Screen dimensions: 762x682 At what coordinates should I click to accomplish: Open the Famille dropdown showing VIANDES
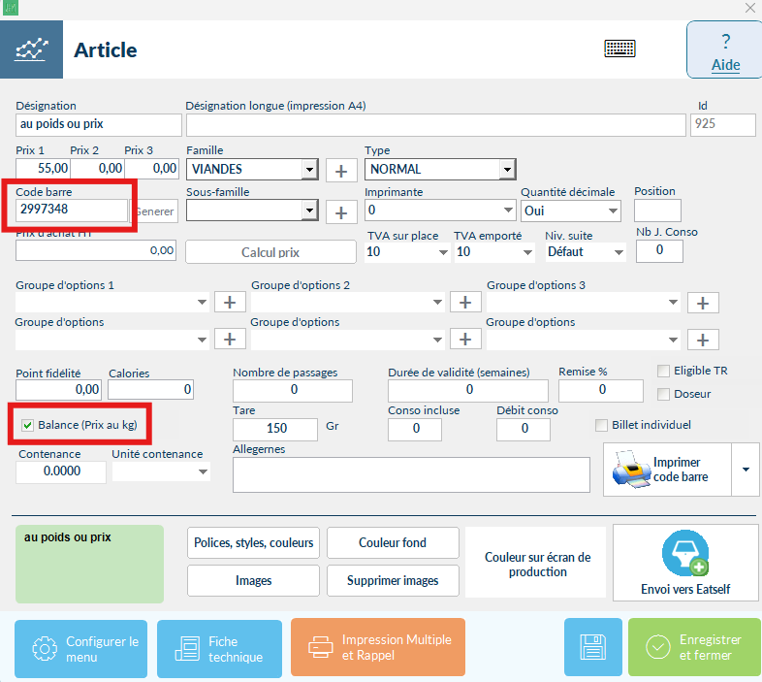[x=309, y=170]
